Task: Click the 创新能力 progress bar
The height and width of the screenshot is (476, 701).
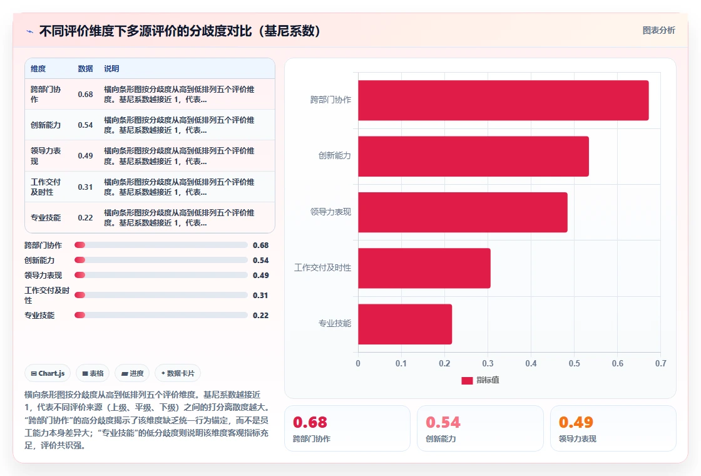Action: tap(161, 261)
